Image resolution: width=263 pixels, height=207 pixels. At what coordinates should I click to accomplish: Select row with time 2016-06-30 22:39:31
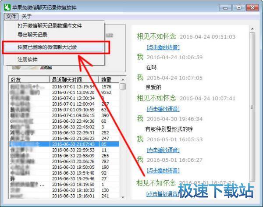pyautogui.click(x=64, y=132)
